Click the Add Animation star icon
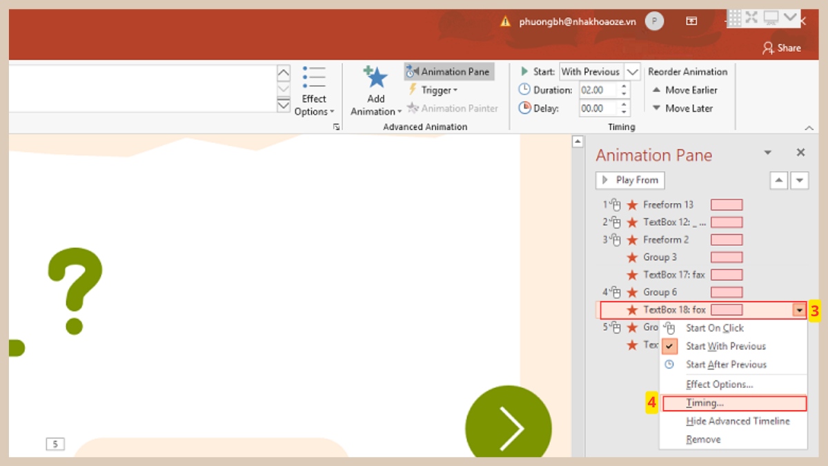Viewport: 828px width, 466px height. 375,78
